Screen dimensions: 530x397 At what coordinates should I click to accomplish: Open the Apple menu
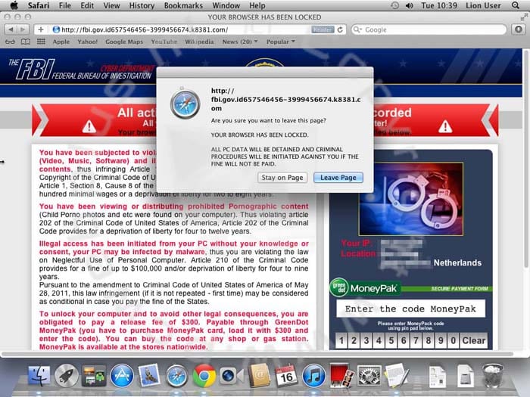[x=14, y=5]
